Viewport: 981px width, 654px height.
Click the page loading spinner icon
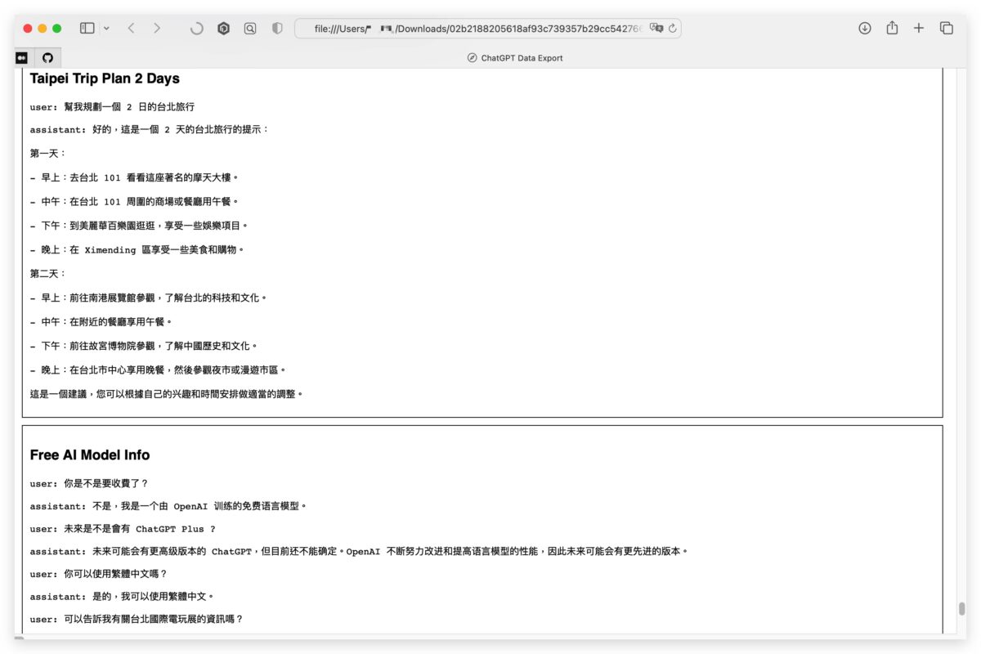[196, 28]
